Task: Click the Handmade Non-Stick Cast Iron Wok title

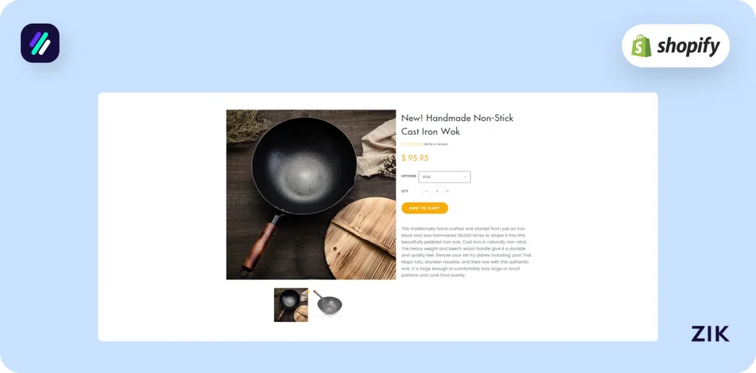Action: 457,125
